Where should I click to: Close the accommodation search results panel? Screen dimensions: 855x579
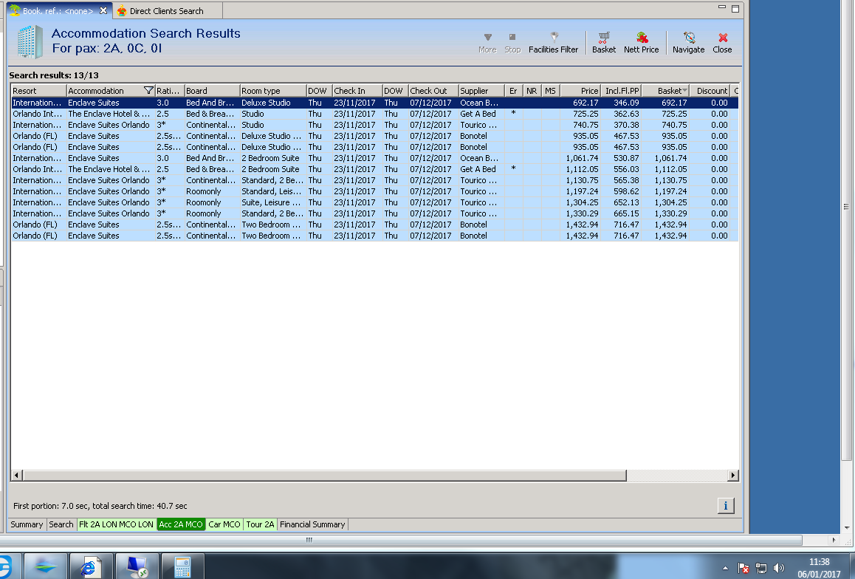[x=722, y=42]
